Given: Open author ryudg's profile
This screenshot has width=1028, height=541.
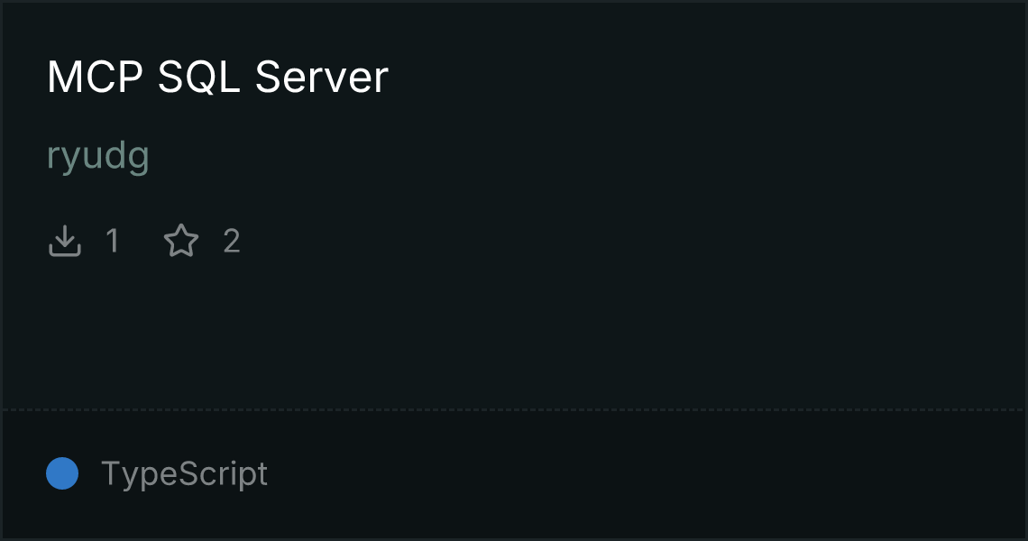Looking at the screenshot, I should point(98,156).
